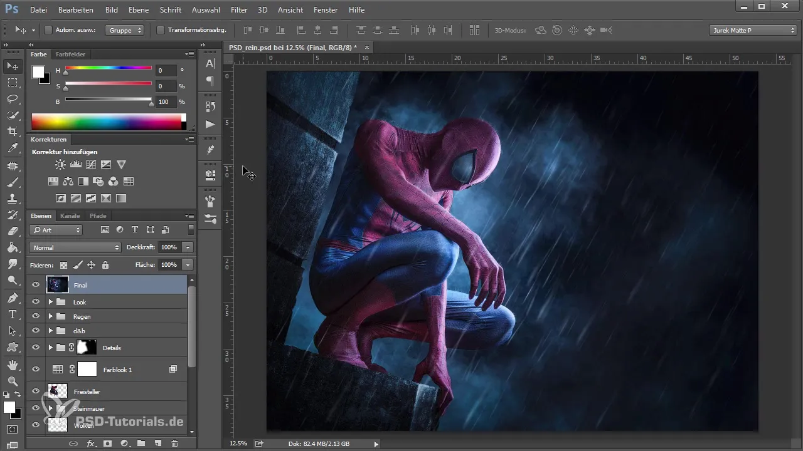Click the saturation S slider

(x=108, y=83)
